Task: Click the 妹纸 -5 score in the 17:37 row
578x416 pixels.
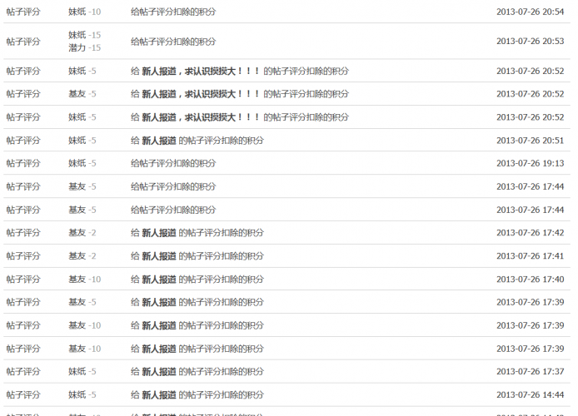Action: coord(82,372)
